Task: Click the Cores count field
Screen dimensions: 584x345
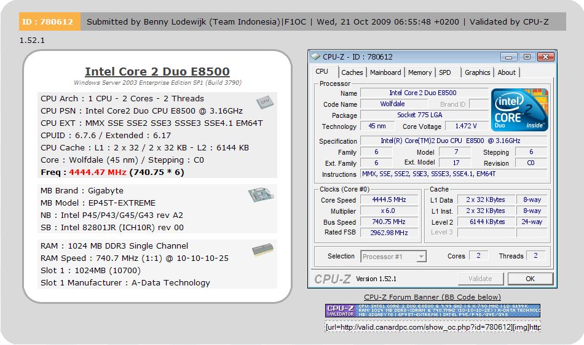Action: 479,256
